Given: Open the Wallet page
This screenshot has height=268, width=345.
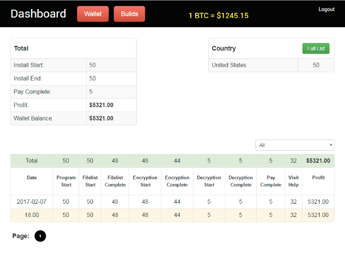Looking at the screenshot, I should pos(93,14).
